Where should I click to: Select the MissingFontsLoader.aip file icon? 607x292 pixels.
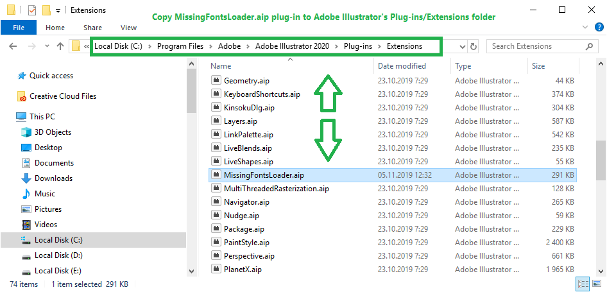pyautogui.click(x=216, y=175)
